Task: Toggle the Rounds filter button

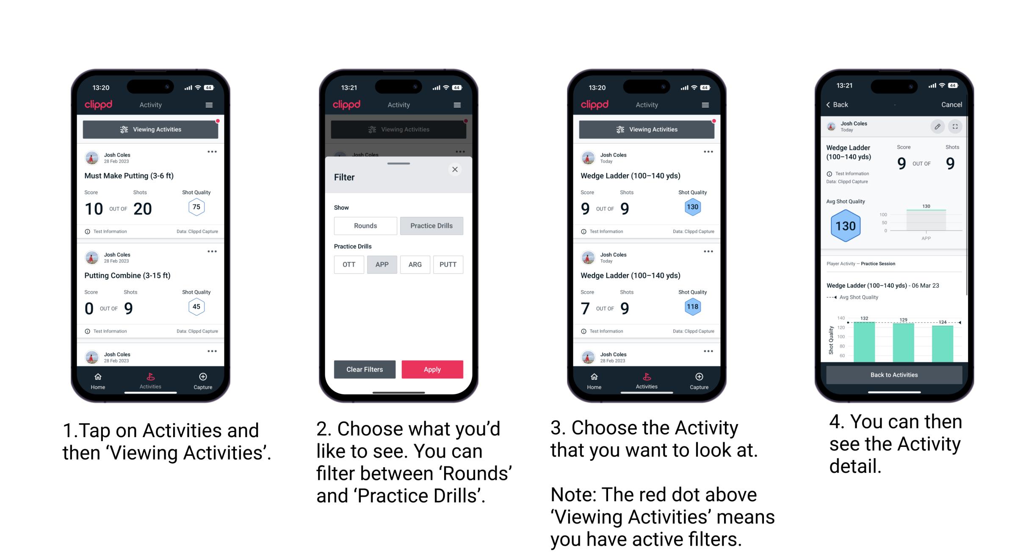Action: click(x=365, y=226)
